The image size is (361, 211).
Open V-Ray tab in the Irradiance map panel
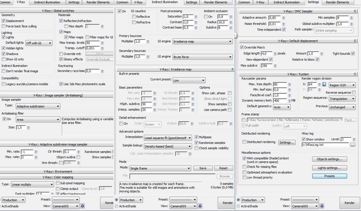[x=138, y=2]
